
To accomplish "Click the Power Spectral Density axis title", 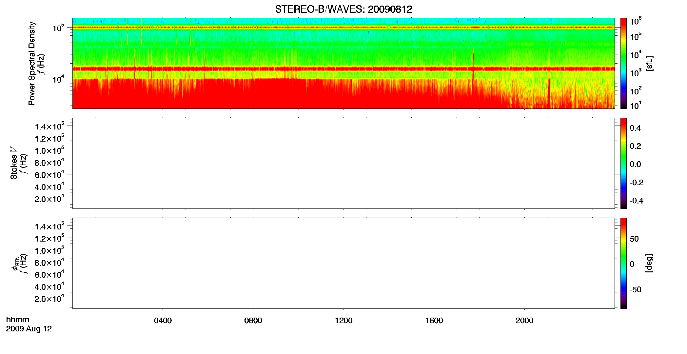I will 32,63.
